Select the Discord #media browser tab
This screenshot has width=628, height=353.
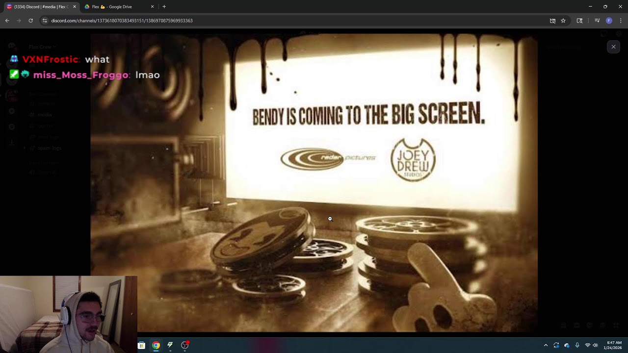pyautogui.click(x=41, y=7)
